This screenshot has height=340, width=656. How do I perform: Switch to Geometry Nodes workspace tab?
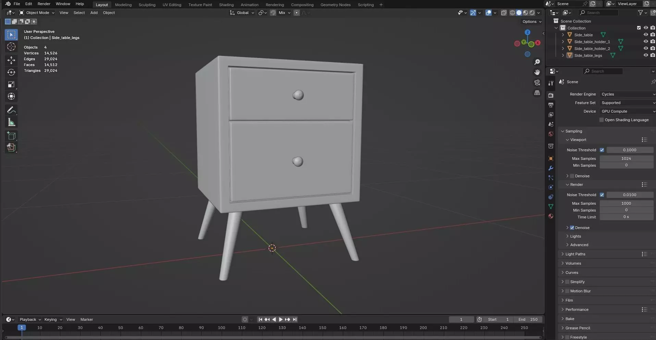coord(335,5)
